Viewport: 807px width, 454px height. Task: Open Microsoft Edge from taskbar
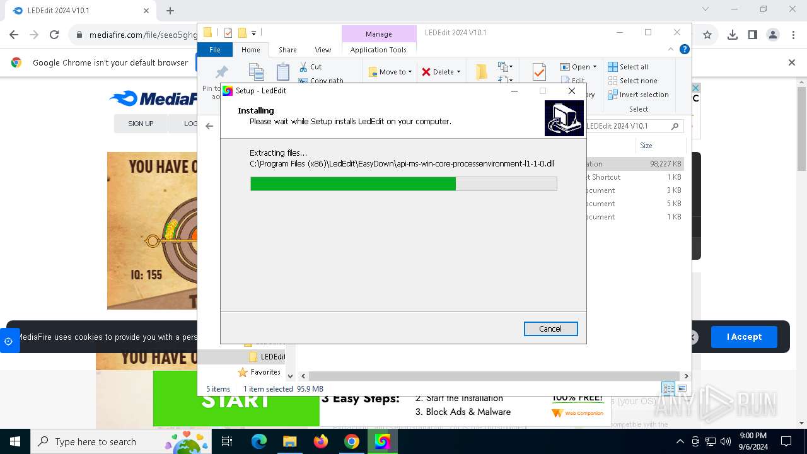(259, 441)
